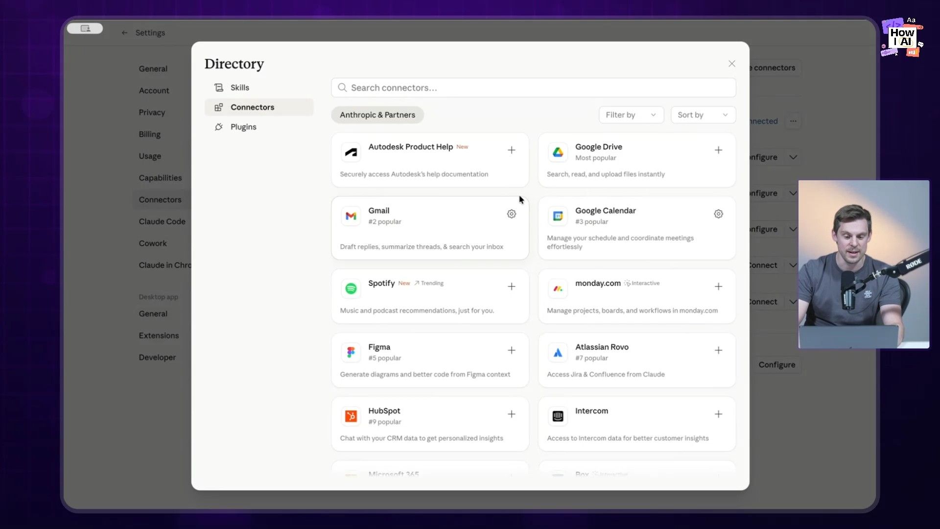Add the Google Drive connector

(x=718, y=150)
